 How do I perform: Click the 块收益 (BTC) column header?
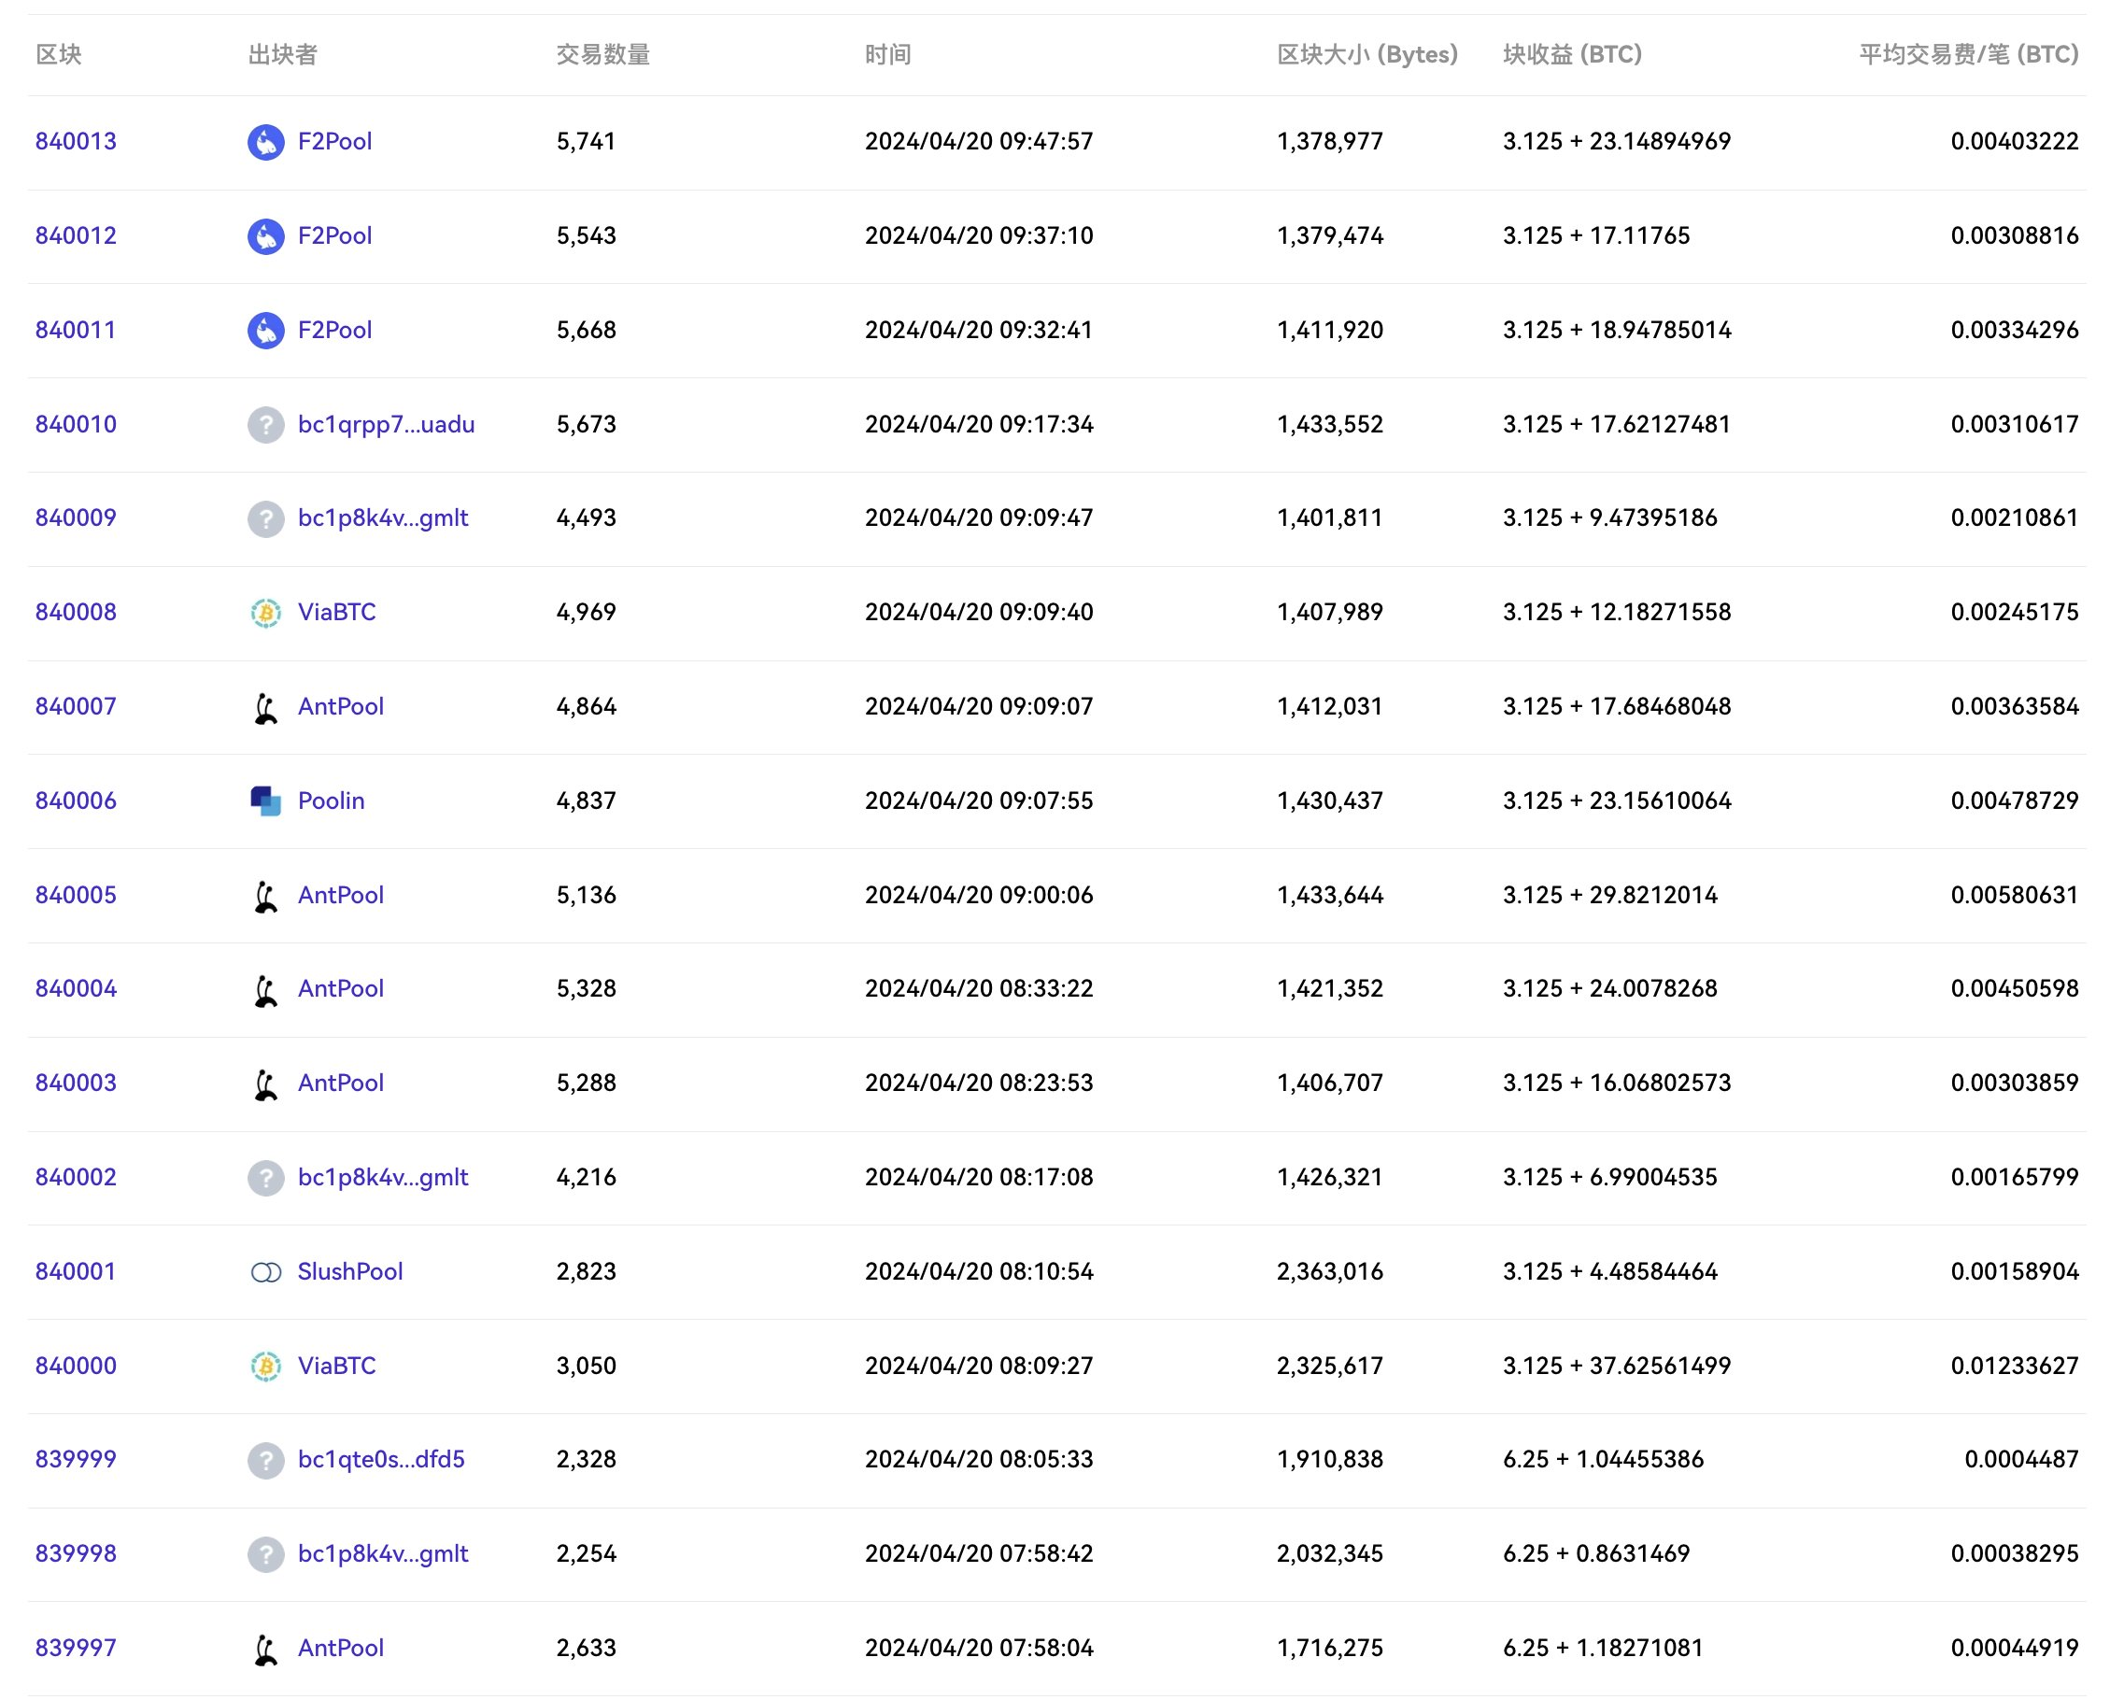[1570, 55]
